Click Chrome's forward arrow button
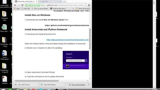The width and height of the screenshot is (160, 90). click(x=19, y=5)
